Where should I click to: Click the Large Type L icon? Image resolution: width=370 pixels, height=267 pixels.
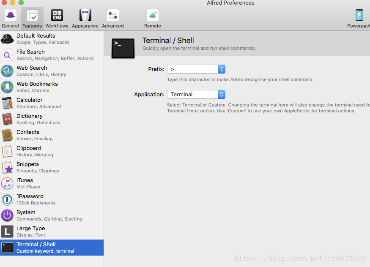7,232
